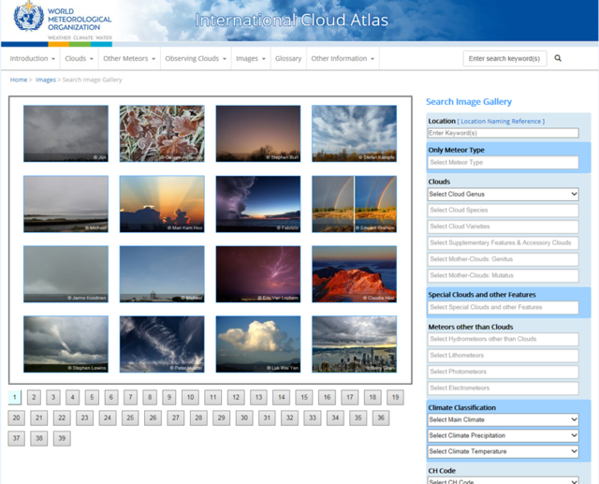The width and height of the screenshot is (599, 484).
Task: Open the Jarmo Koistinen grey sky thumbnail
Action: click(x=66, y=274)
